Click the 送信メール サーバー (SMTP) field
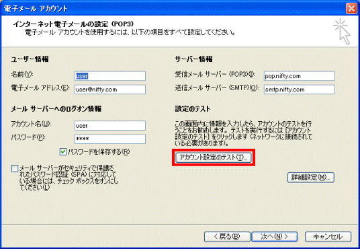This screenshot has width=360, height=249. [x=299, y=90]
